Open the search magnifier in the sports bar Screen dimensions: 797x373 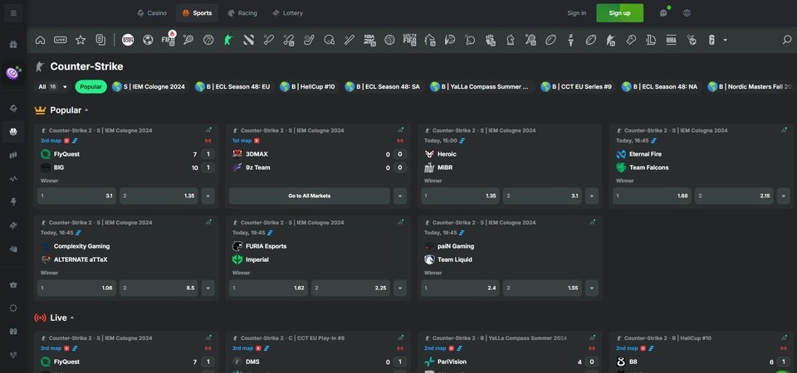(787, 40)
